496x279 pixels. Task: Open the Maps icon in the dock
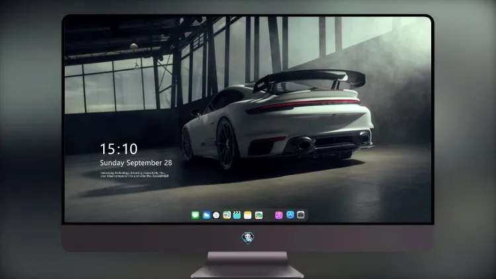pos(227,215)
